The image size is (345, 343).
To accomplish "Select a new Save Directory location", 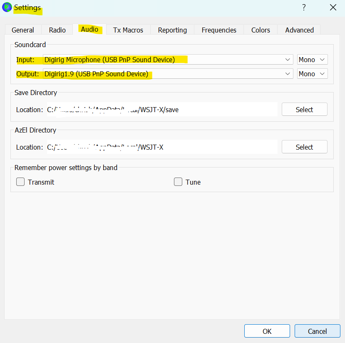I will [305, 109].
